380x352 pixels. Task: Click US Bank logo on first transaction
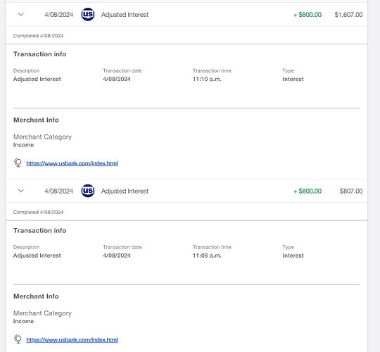click(88, 14)
